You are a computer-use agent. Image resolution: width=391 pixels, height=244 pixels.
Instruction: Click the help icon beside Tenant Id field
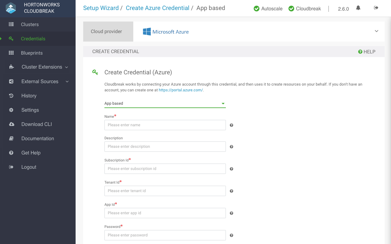(231, 191)
